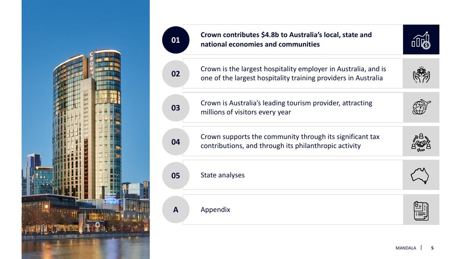Select the dark 01 section circle
The image size is (461, 259).
[x=175, y=40]
